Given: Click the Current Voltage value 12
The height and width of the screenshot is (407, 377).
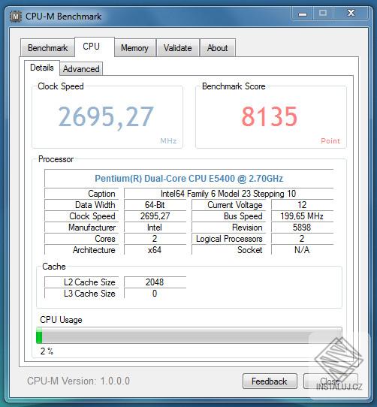Looking at the screenshot, I should pos(302,205).
